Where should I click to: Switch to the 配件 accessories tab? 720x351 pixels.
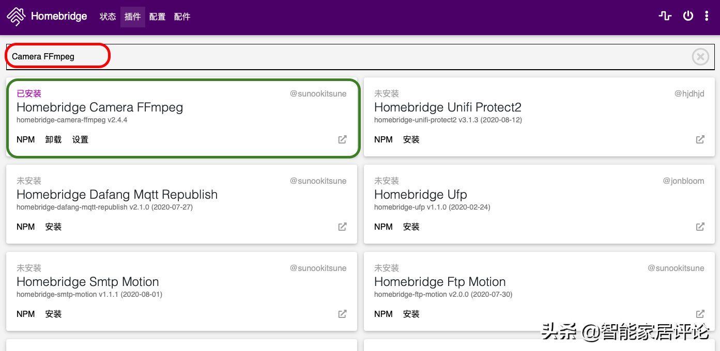182,17
